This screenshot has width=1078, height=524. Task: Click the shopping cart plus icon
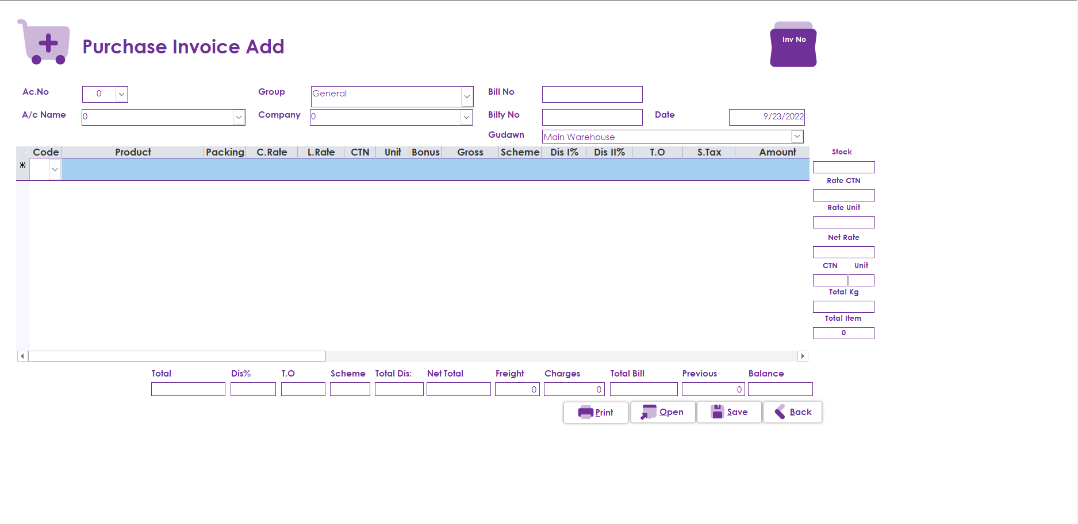45,42
